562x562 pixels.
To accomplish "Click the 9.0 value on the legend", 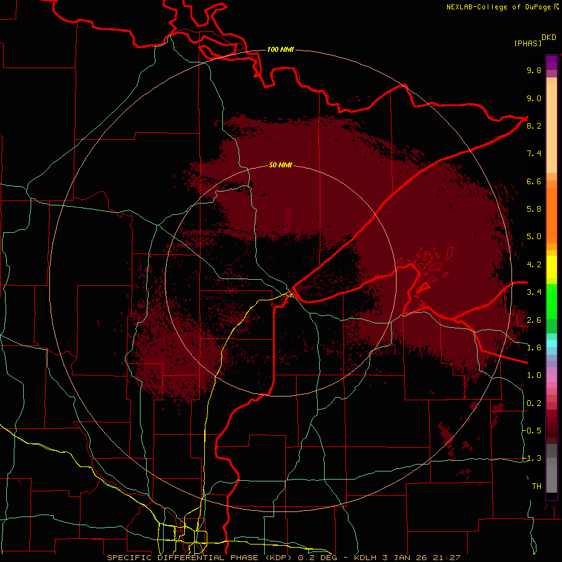I will (534, 98).
